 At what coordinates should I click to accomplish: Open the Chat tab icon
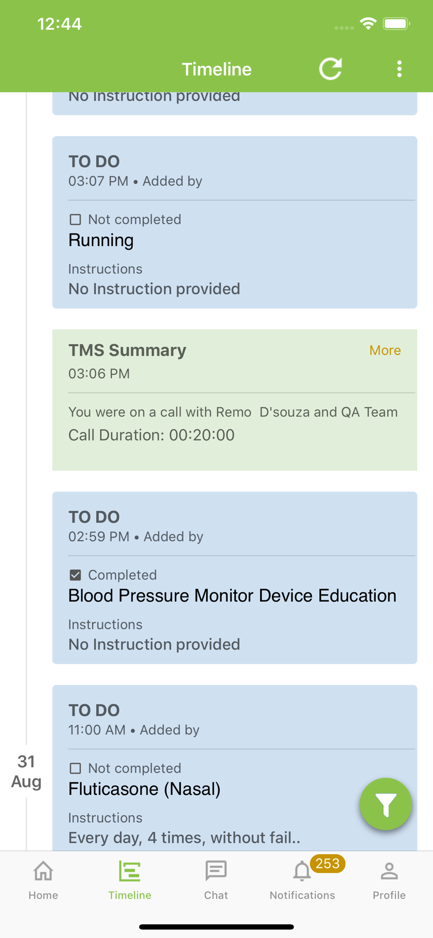pyautogui.click(x=216, y=871)
